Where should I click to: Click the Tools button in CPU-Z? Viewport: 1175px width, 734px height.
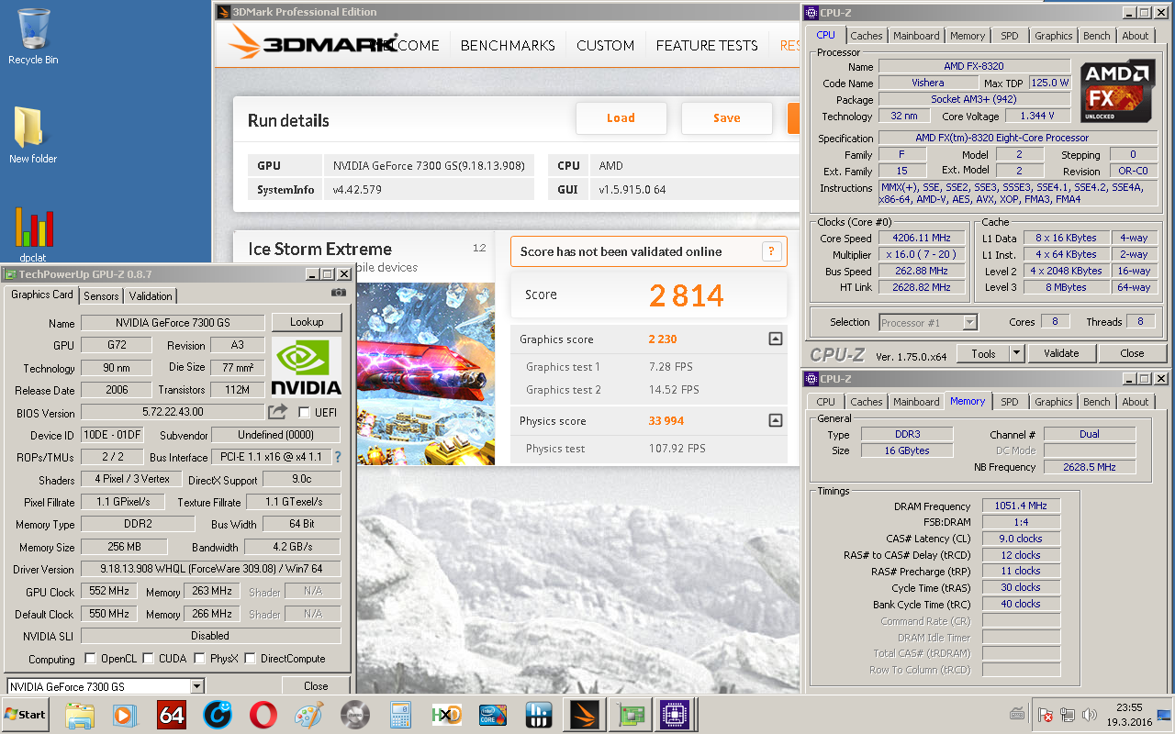tap(983, 353)
